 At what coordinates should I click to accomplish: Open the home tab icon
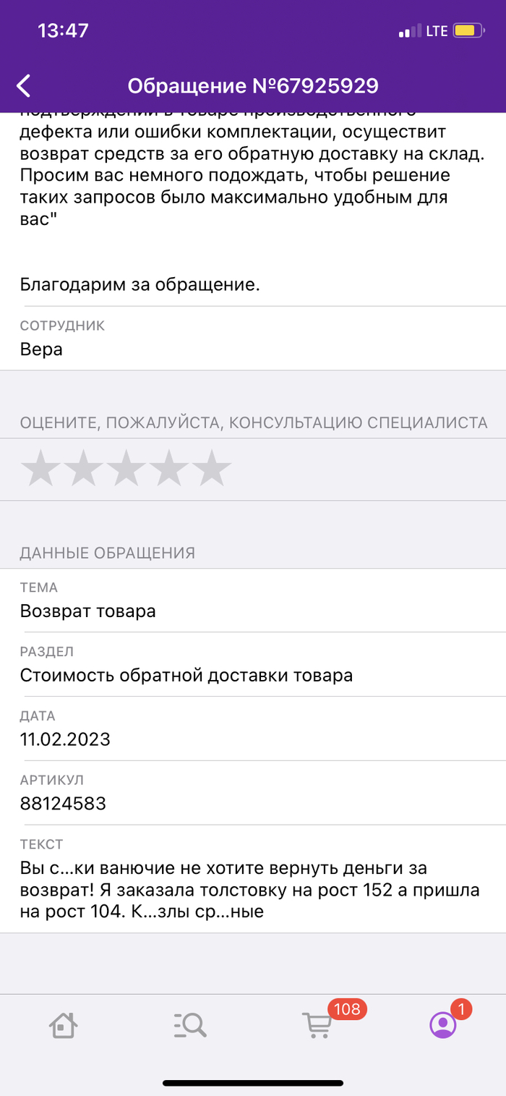point(64,1024)
